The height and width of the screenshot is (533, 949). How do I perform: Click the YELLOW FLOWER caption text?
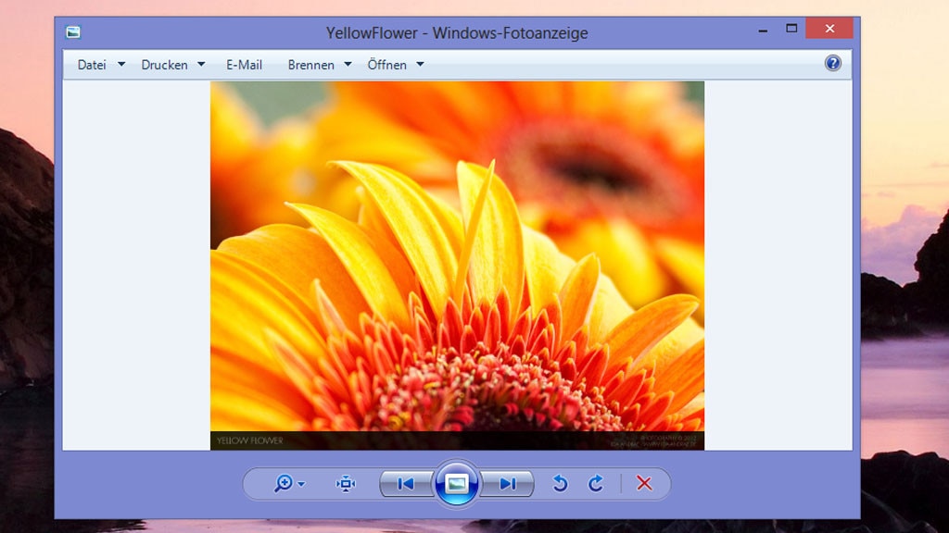pos(248,440)
